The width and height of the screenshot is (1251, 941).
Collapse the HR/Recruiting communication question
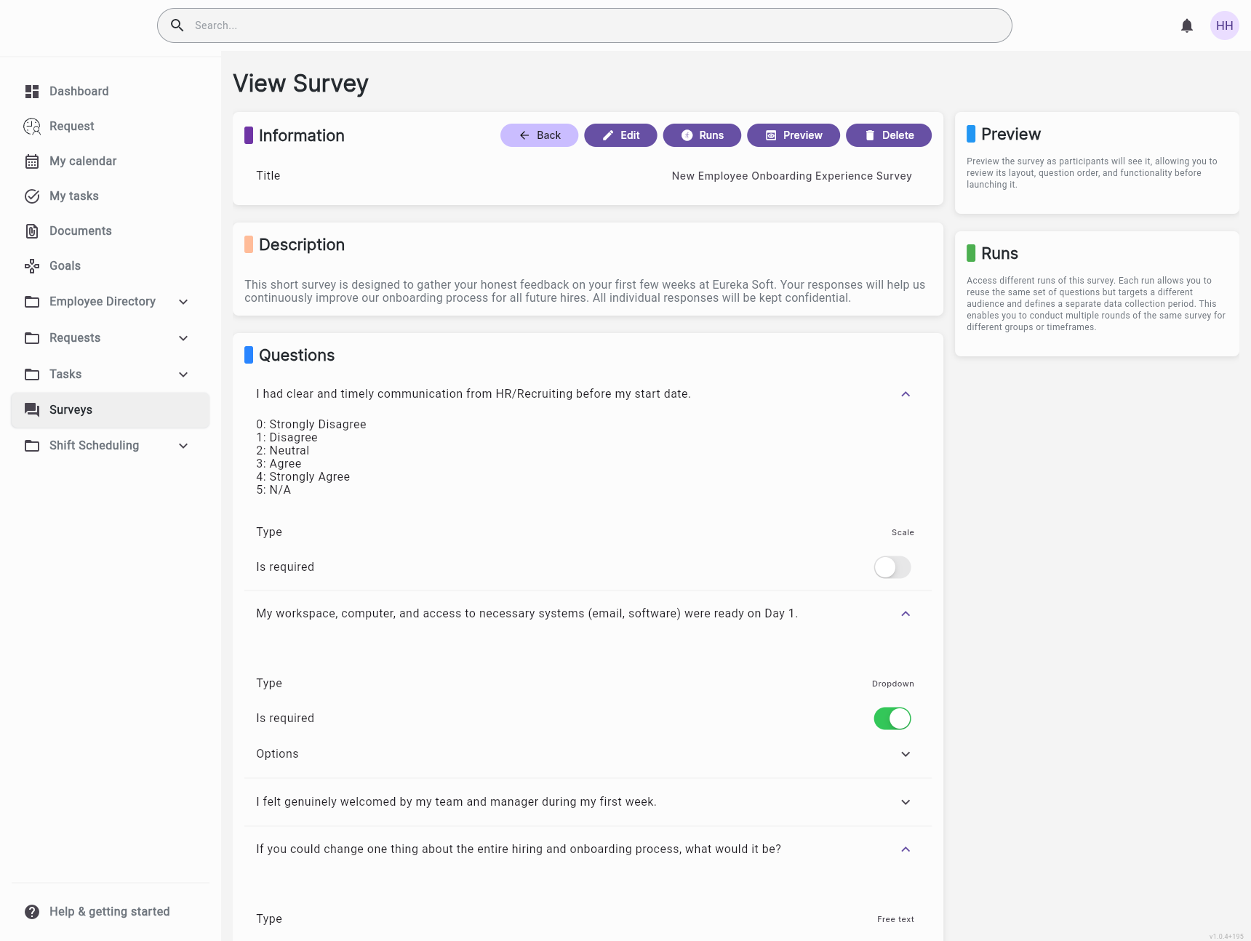click(906, 394)
